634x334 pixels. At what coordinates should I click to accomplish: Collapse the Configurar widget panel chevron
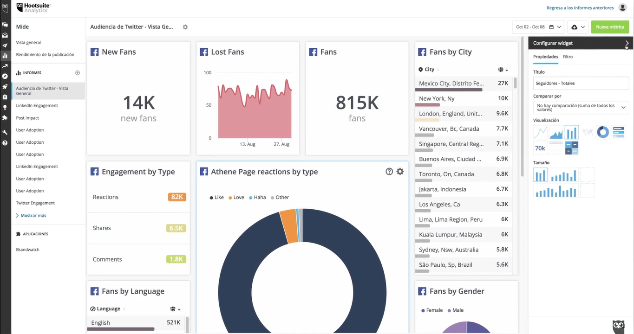626,43
